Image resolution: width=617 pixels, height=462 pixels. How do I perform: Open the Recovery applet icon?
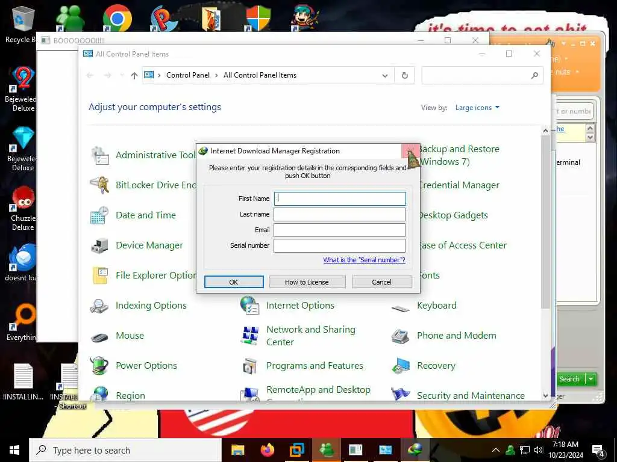pyautogui.click(x=401, y=366)
